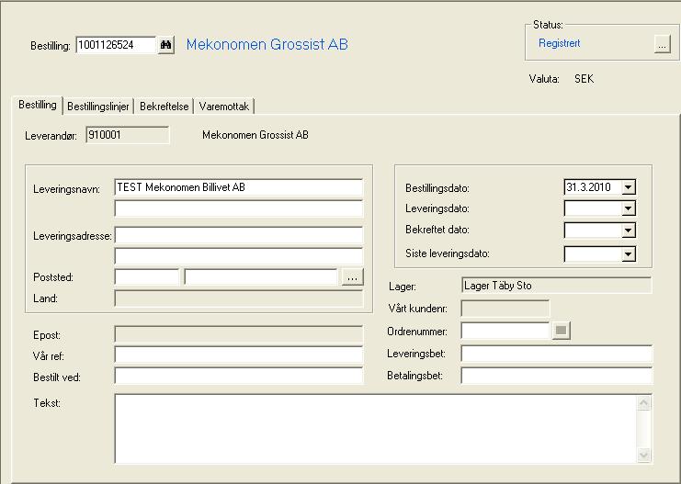Open the Bekreftet dato dropdown arrow

pos(628,231)
